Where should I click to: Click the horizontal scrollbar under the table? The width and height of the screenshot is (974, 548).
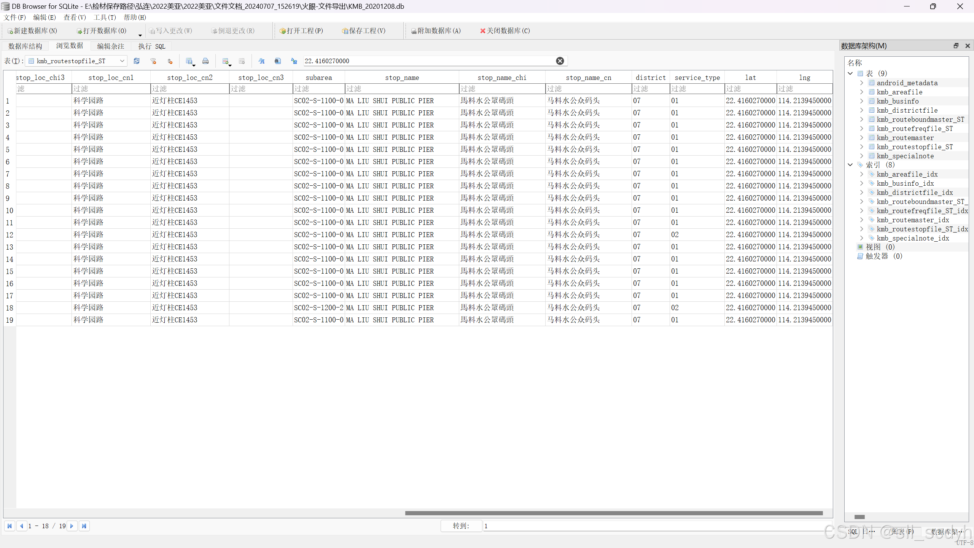[613, 513]
